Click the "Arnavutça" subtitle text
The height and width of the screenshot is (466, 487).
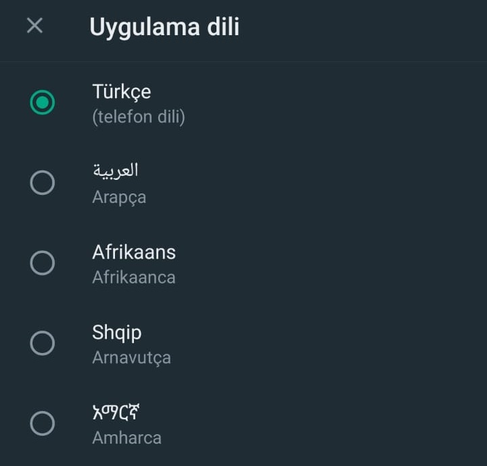[131, 357]
